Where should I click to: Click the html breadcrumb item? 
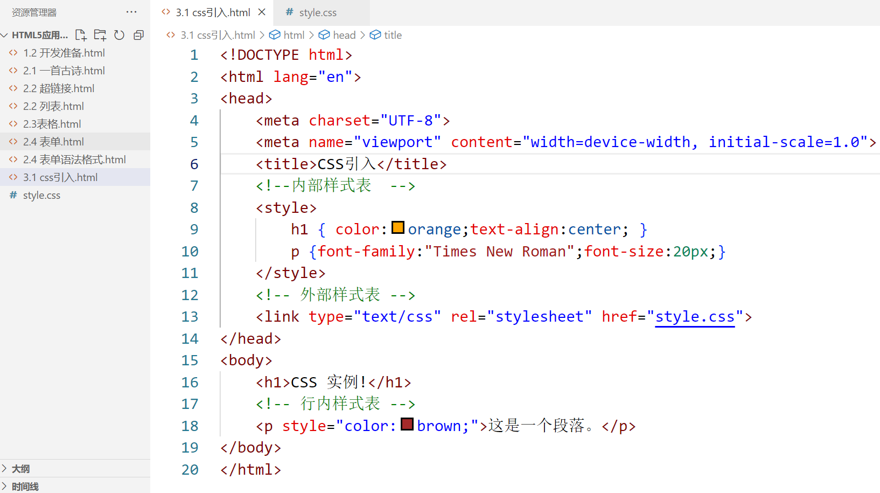tap(294, 35)
